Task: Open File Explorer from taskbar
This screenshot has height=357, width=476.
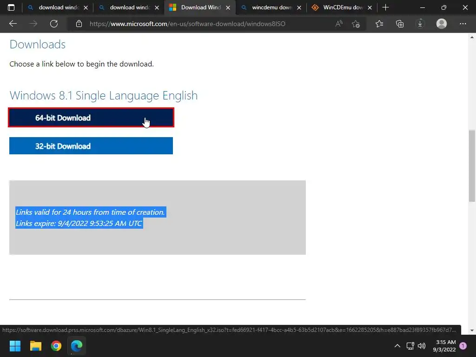Action: 35,346
